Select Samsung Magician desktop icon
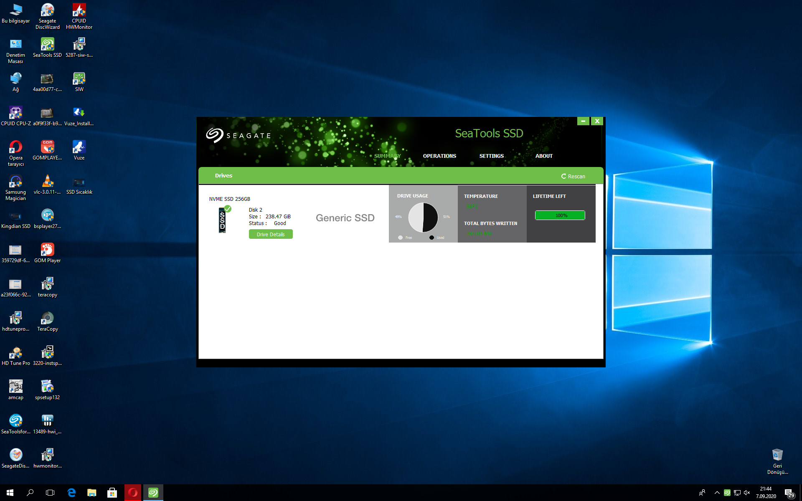This screenshot has width=802, height=501. [x=16, y=188]
